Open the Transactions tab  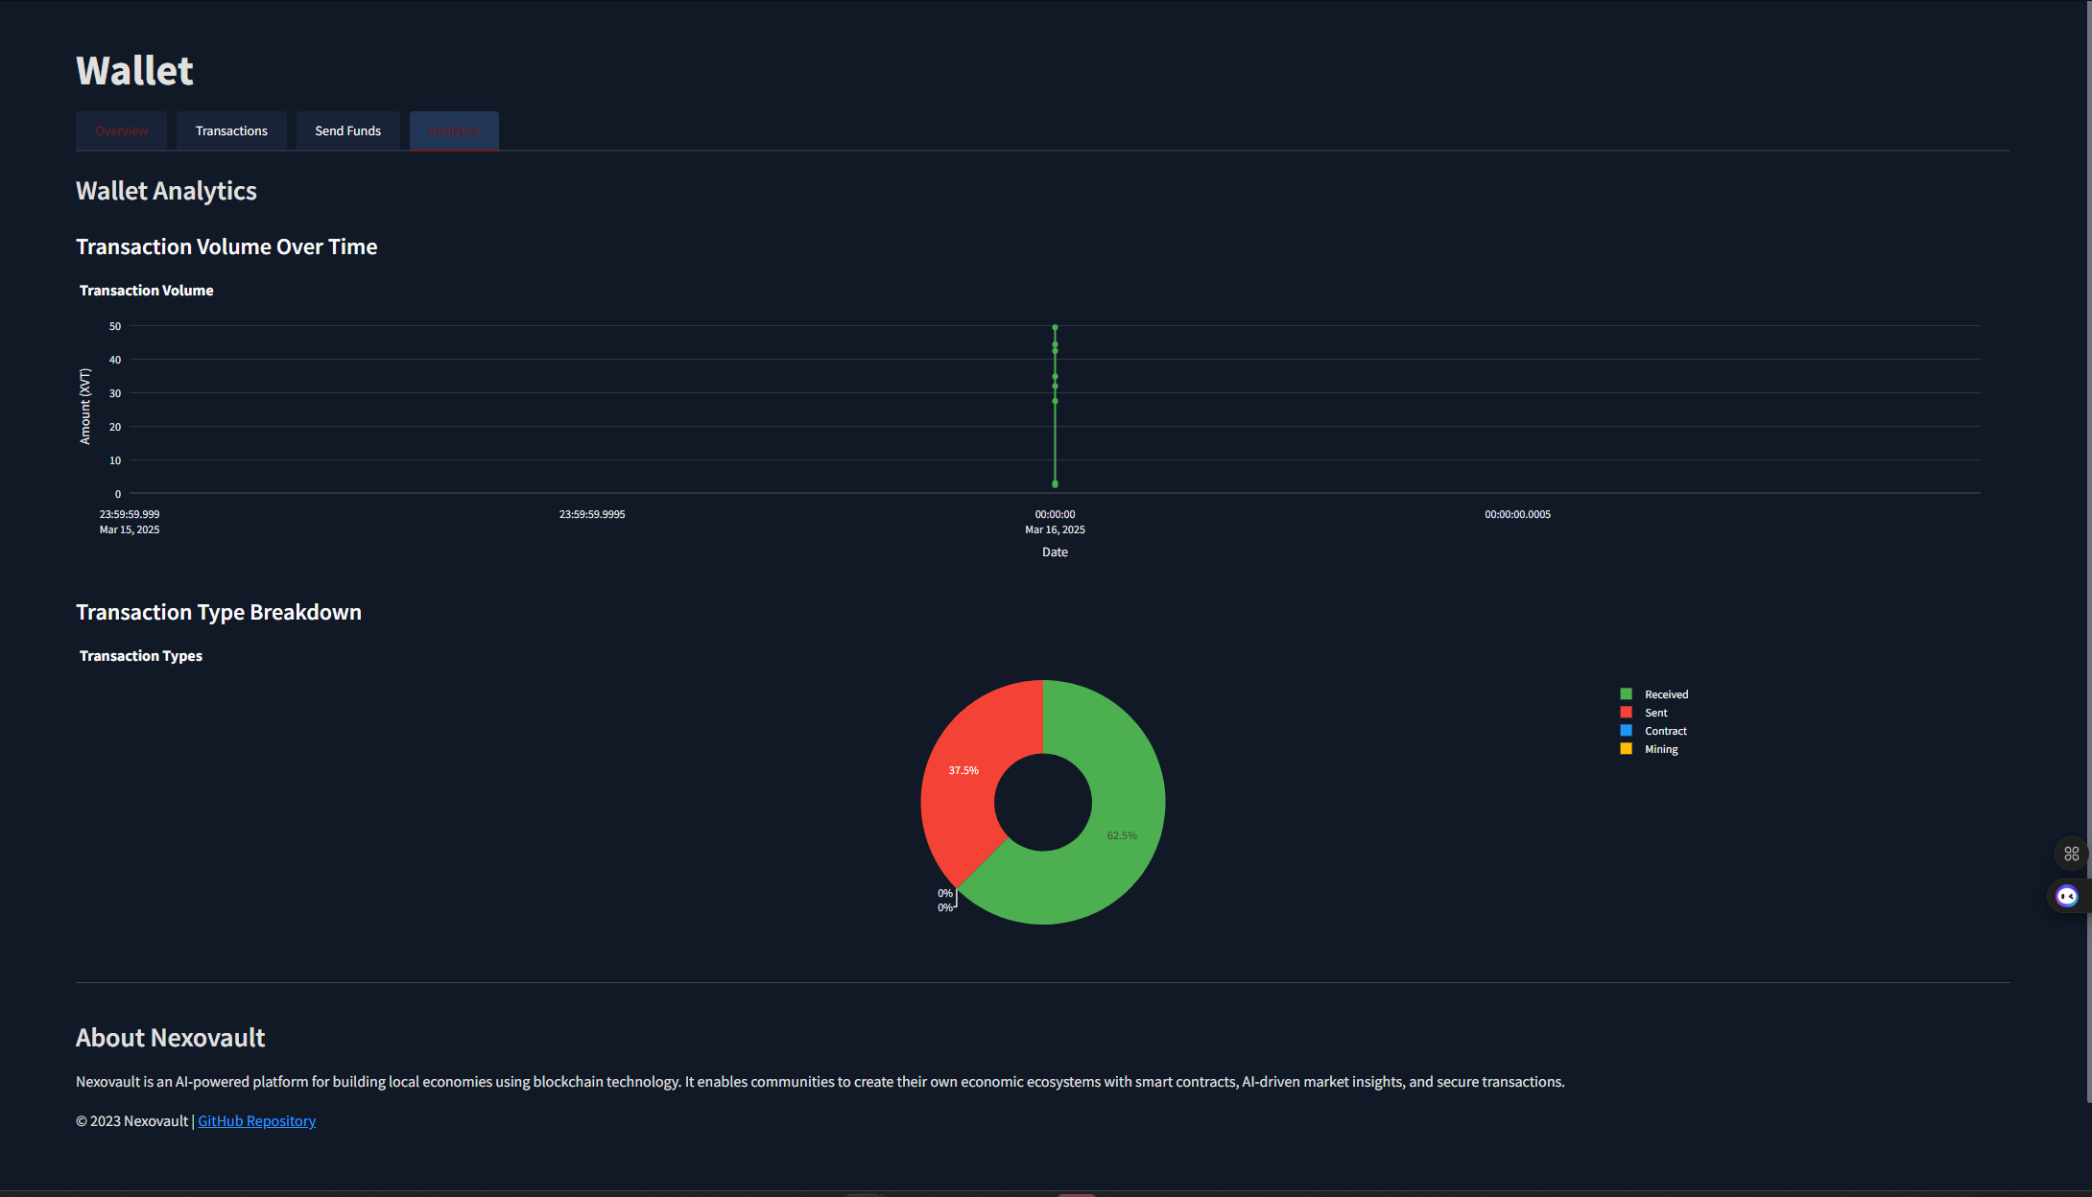pyautogui.click(x=231, y=131)
